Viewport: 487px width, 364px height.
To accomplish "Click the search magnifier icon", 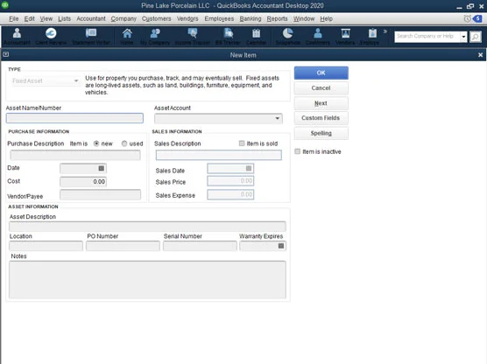I will (x=476, y=37).
